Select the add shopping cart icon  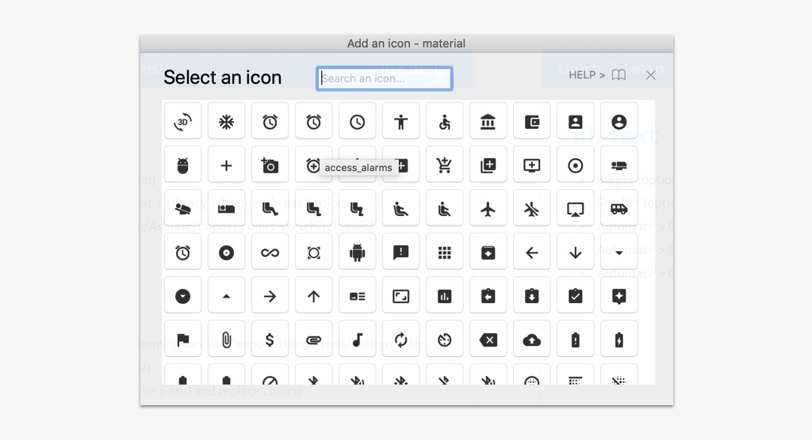click(x=444, y=165)
